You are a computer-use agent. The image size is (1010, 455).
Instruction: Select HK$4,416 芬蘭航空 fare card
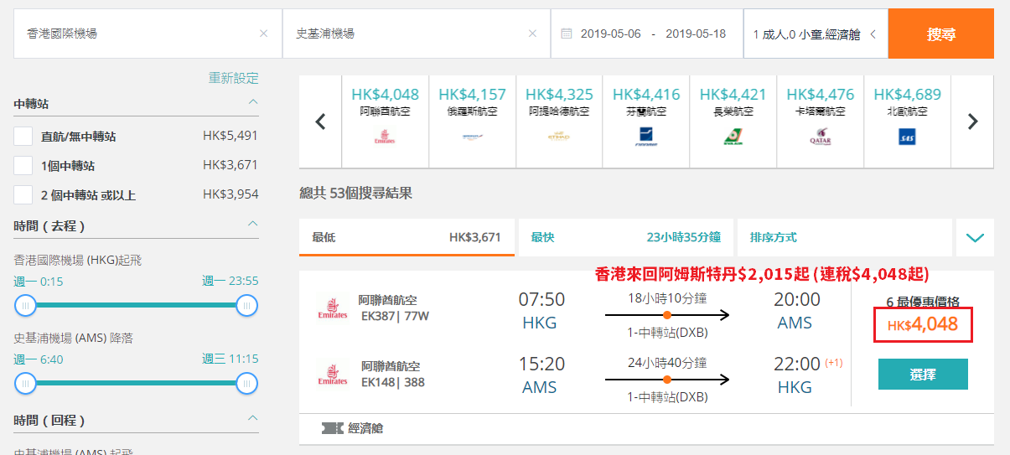click(646, 122)
